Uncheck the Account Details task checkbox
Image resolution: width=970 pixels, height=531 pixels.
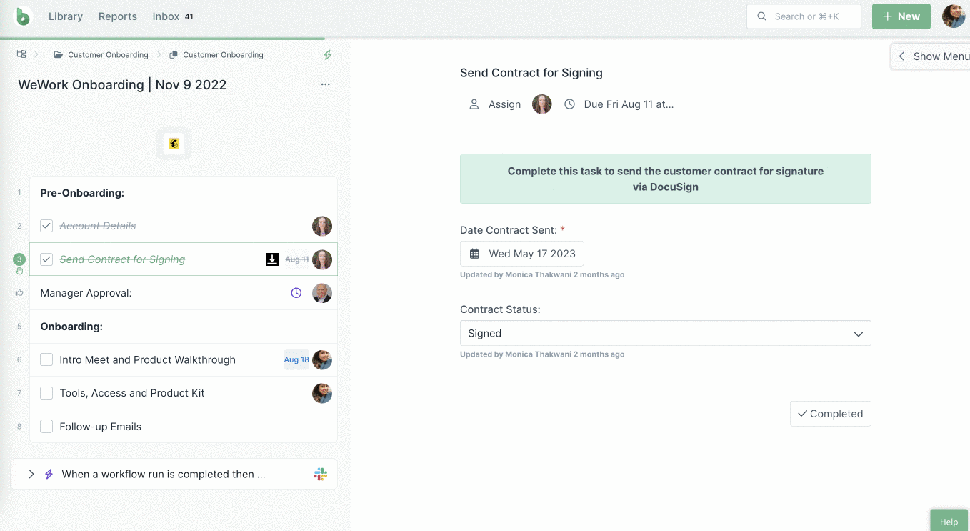click(x=46, y=226)
